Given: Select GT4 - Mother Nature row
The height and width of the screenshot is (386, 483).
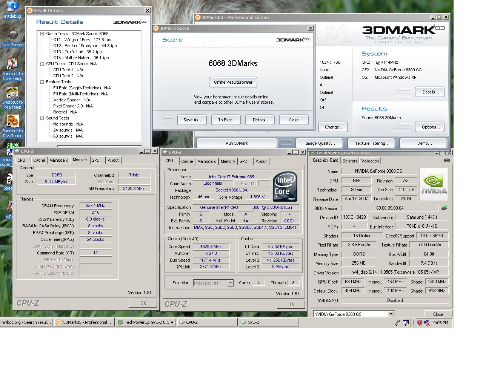Looking at the screenshot, I should 81,58.
